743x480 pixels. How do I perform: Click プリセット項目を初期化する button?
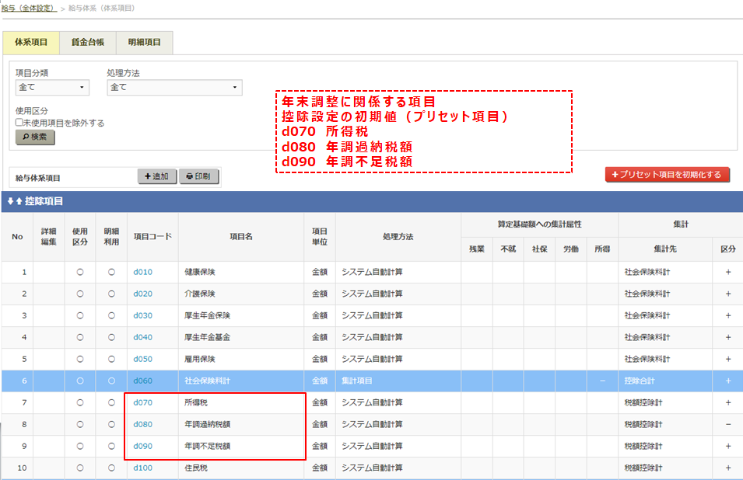pyautogui.click(x=667, y=174)
